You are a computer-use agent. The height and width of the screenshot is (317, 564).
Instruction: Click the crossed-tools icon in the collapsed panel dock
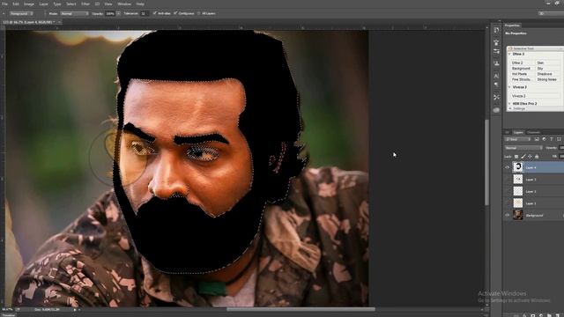tap(496, 98)
